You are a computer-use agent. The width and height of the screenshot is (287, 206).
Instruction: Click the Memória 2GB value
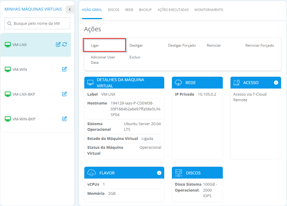[112, 193]
